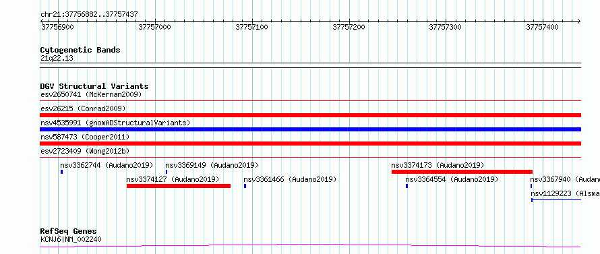The width and height of the screenshot is (600, 254).
Task: Click the 21q22.13 cytogenetic band label
Action: 57,59
